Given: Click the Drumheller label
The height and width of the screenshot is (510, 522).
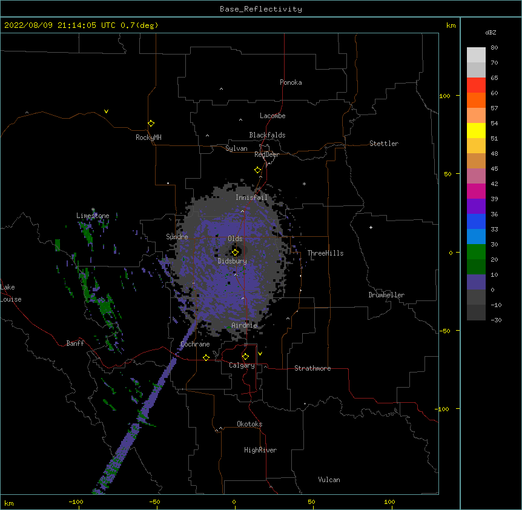Looking at the screenshot, I should [x=386, y=295].
